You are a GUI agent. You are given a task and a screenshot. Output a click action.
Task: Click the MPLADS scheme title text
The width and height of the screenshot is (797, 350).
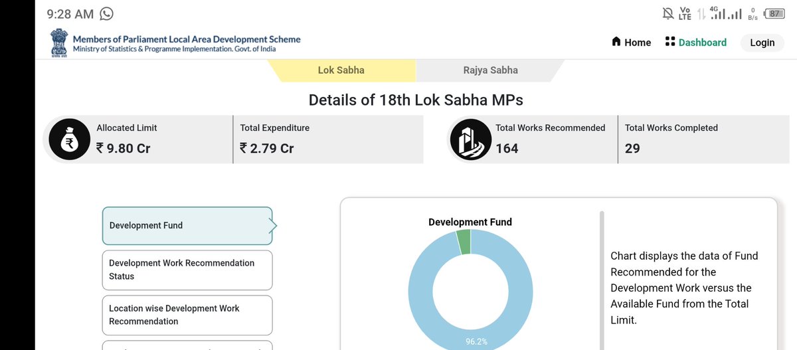click(187, 39)
